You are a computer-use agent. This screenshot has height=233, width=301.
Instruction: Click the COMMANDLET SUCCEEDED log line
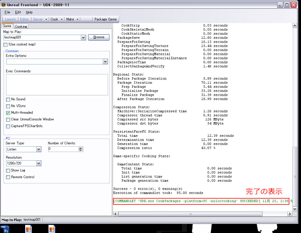201,201
